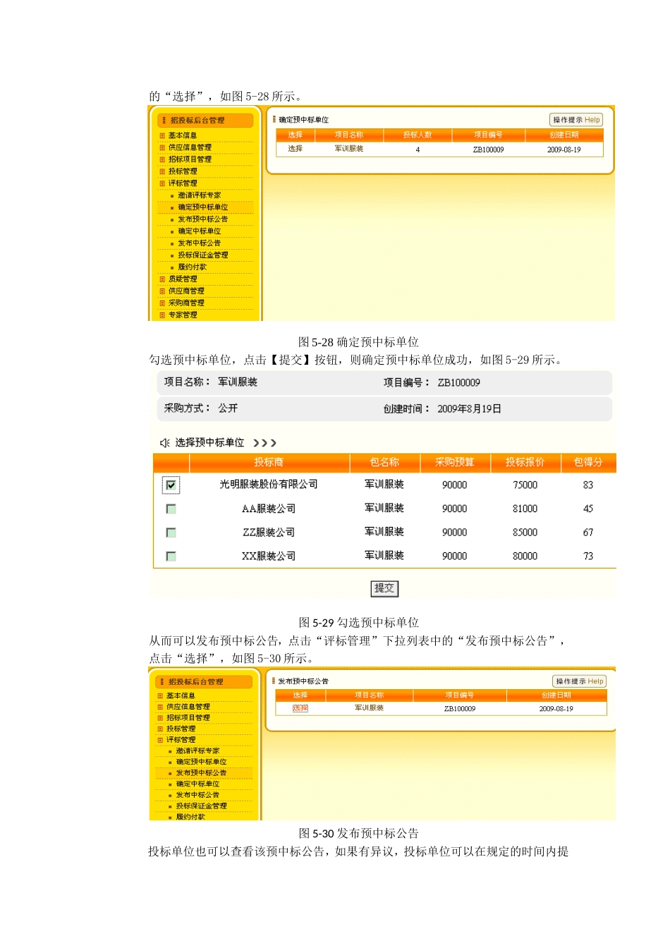Open 操作提示 Help in 确定预中标单位 panel

coord(576,120)
